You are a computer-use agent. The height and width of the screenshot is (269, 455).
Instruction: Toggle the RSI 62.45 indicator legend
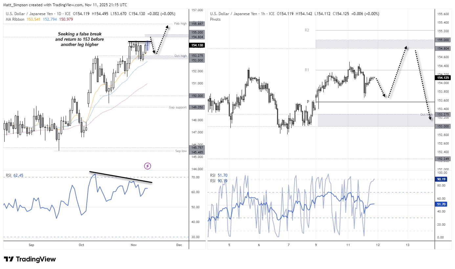(x=9, y=175)
